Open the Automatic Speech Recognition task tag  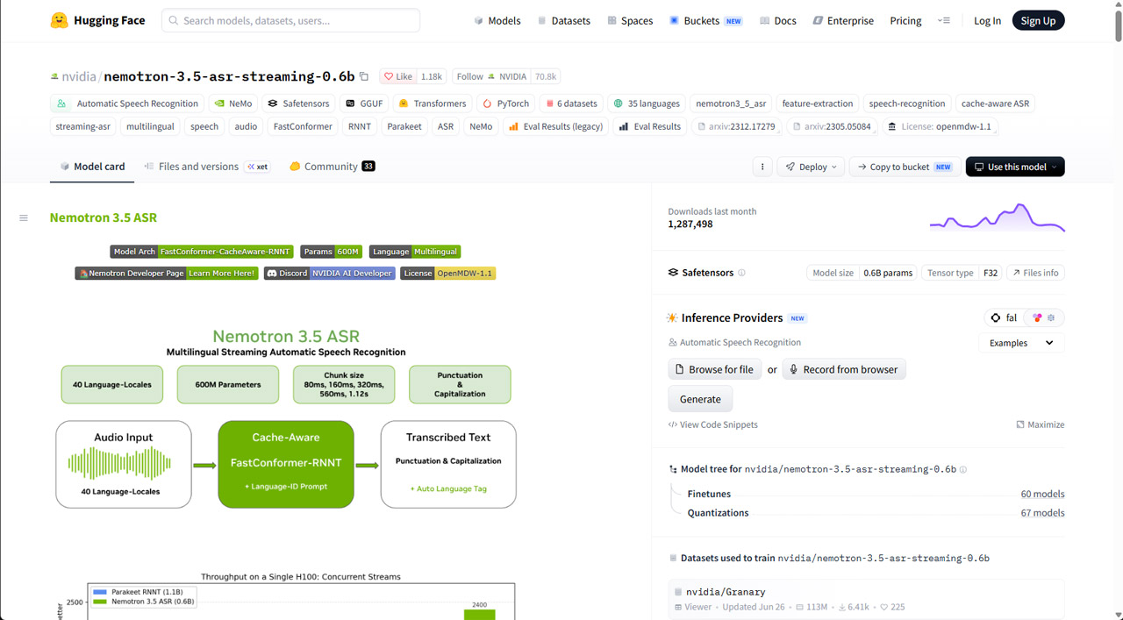127,103
